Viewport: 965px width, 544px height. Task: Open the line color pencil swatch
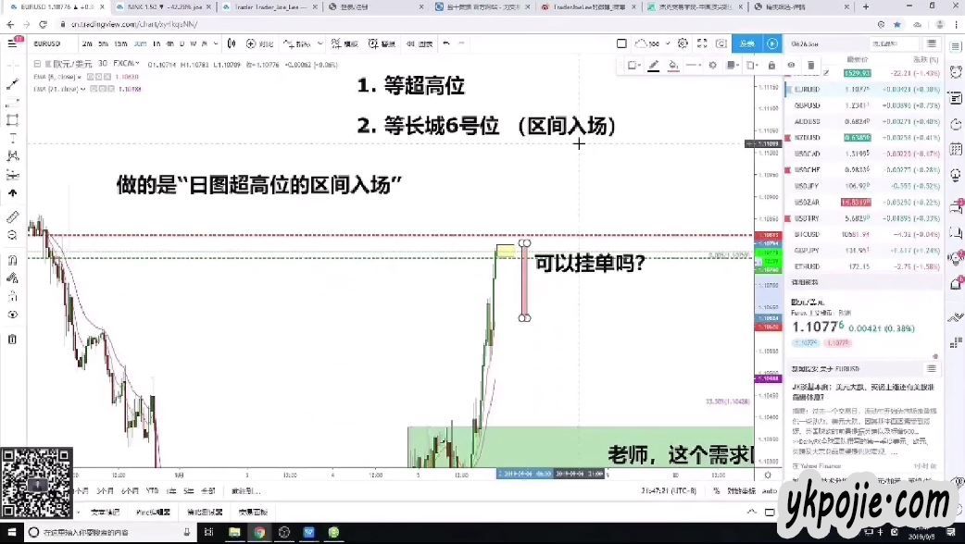click(x=653, y=65)
